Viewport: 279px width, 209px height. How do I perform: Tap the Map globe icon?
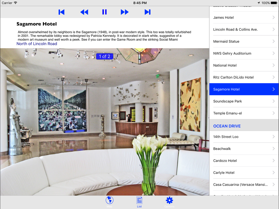point(109,200)
